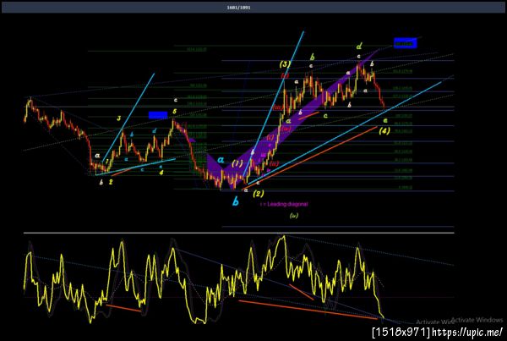Click the blue box beside the yellow 5 label
507x341 pixels.
click(x=158, y=115)
